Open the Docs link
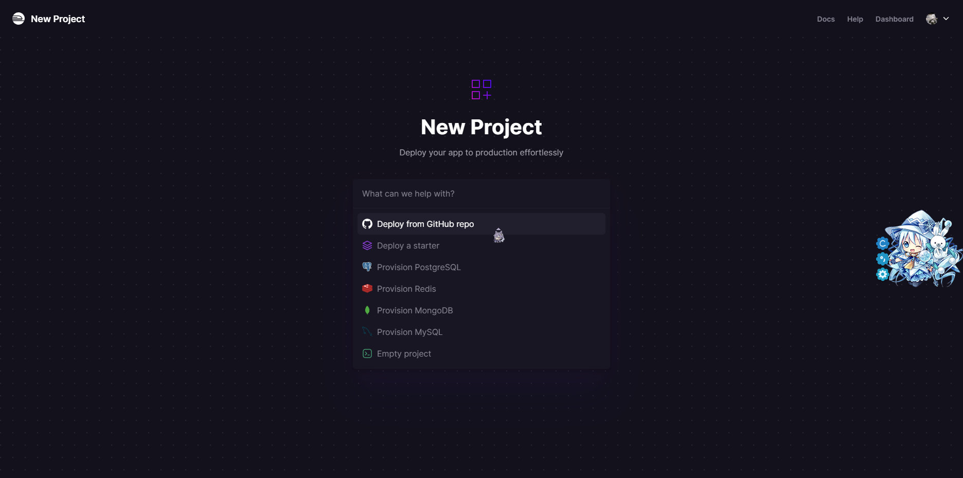Viewport: 963px width, 478px height. click(x=826, y=19)
